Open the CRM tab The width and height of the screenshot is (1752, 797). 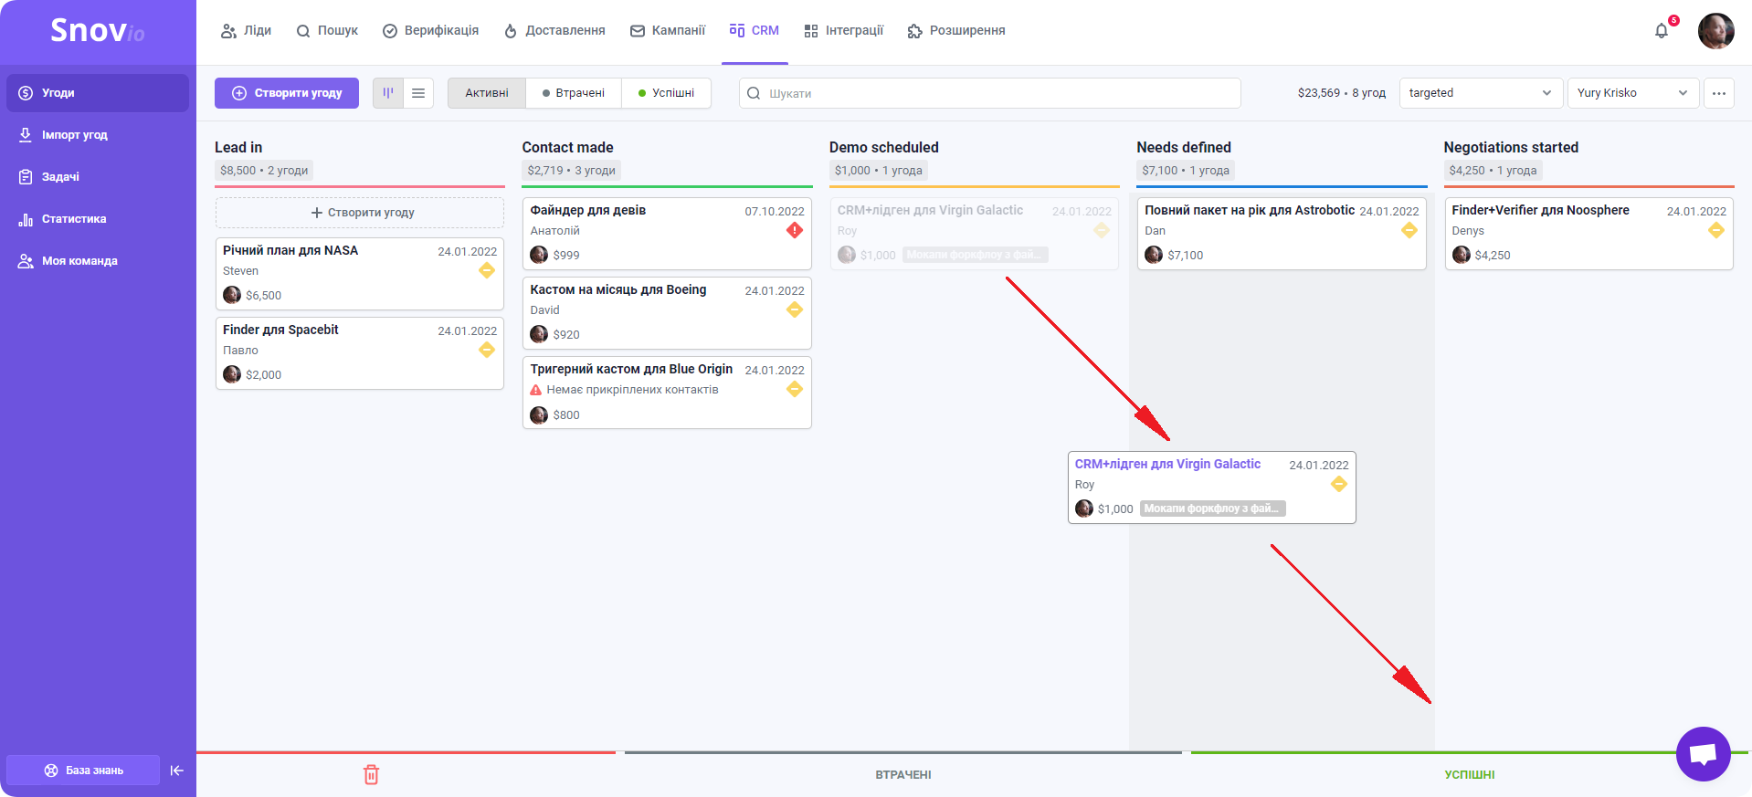pyautogui.click(x=755, y=30)
